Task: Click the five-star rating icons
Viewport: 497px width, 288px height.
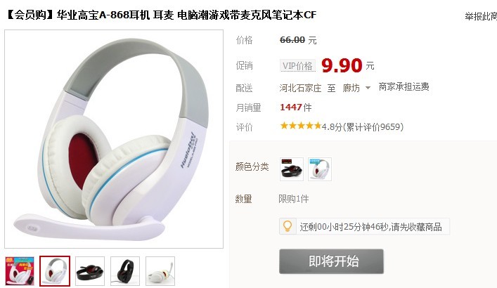Action: tap(301, 126)
